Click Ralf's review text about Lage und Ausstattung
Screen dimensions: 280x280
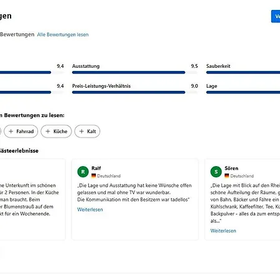coord(134,192)
